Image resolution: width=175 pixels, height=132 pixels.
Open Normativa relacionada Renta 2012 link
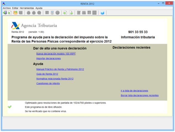(x=55, y=79)
